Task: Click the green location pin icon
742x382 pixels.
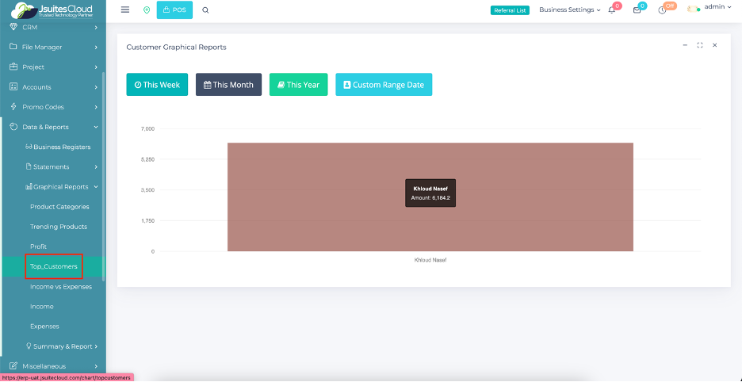Action: [146, 10]
